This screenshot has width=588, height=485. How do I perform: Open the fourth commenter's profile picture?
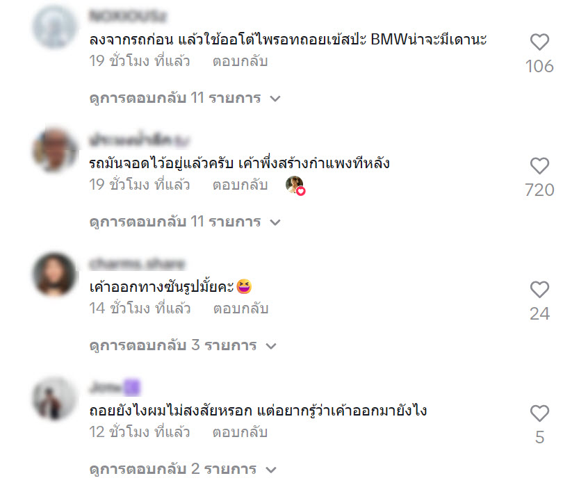coord(55,398)
